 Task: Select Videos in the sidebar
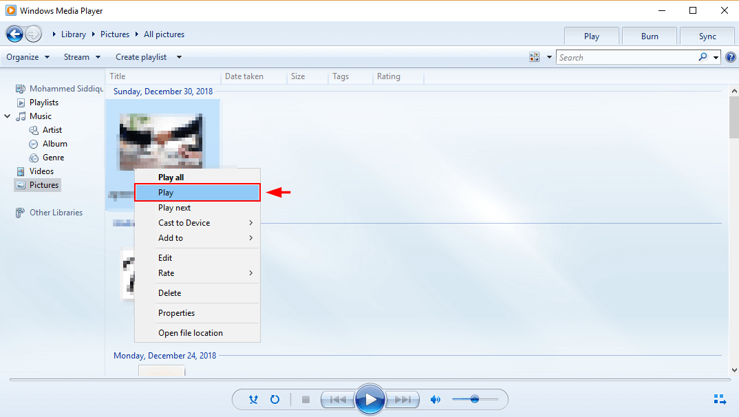(x=41, y=171)
